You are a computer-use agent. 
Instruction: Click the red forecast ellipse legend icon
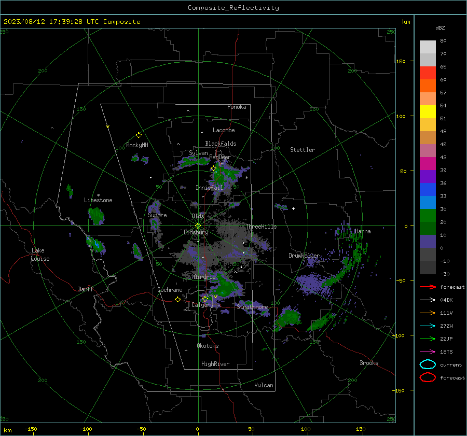pyautogui.click(x=428, y=377)
